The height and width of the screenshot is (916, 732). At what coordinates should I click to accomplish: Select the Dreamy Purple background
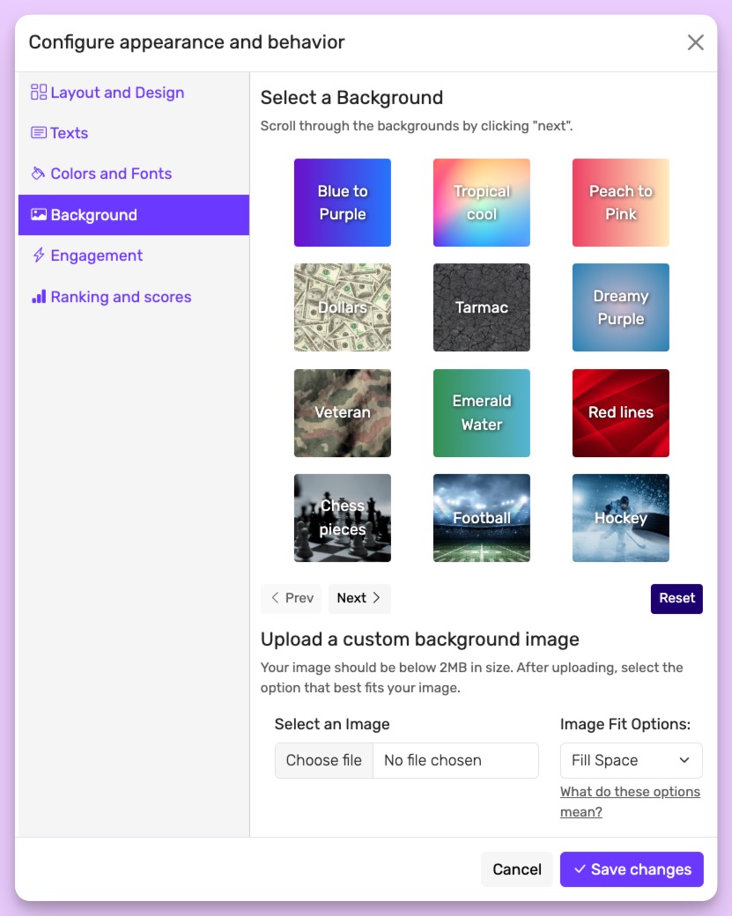pyautogui.click(x=620, y=307)
